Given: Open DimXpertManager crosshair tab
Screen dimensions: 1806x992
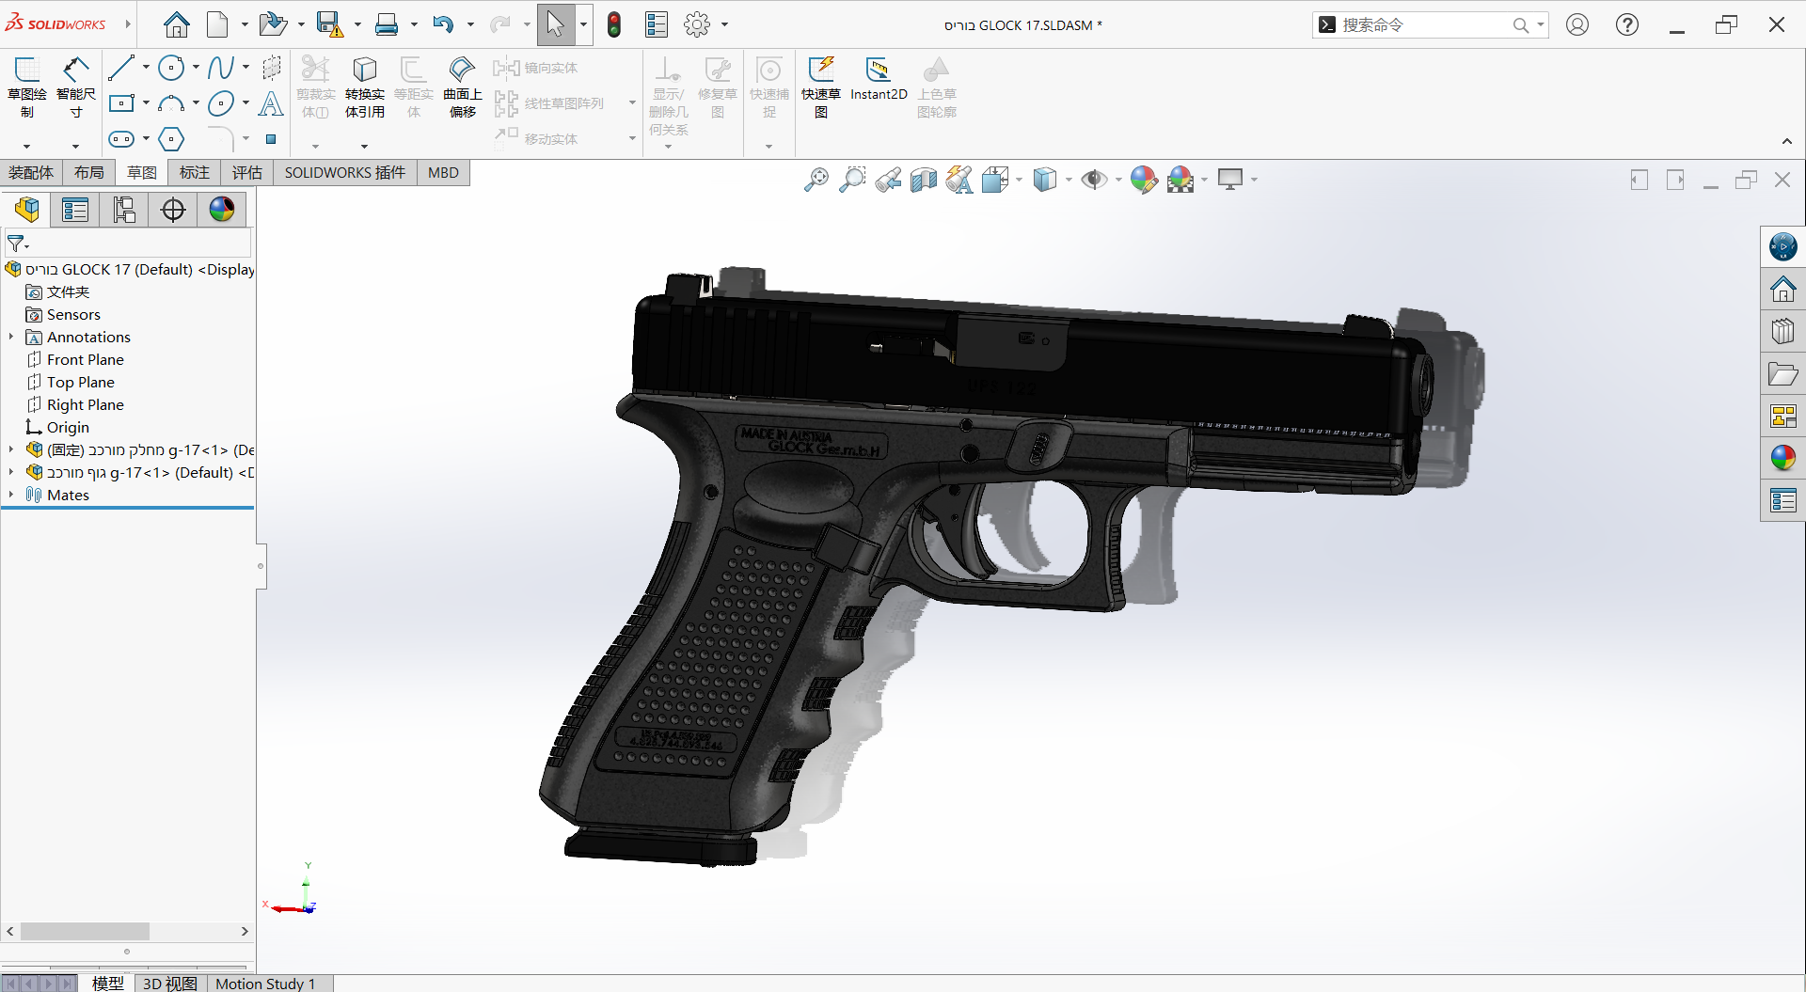Looking at the screenshot, I should (x=173, y=209).
